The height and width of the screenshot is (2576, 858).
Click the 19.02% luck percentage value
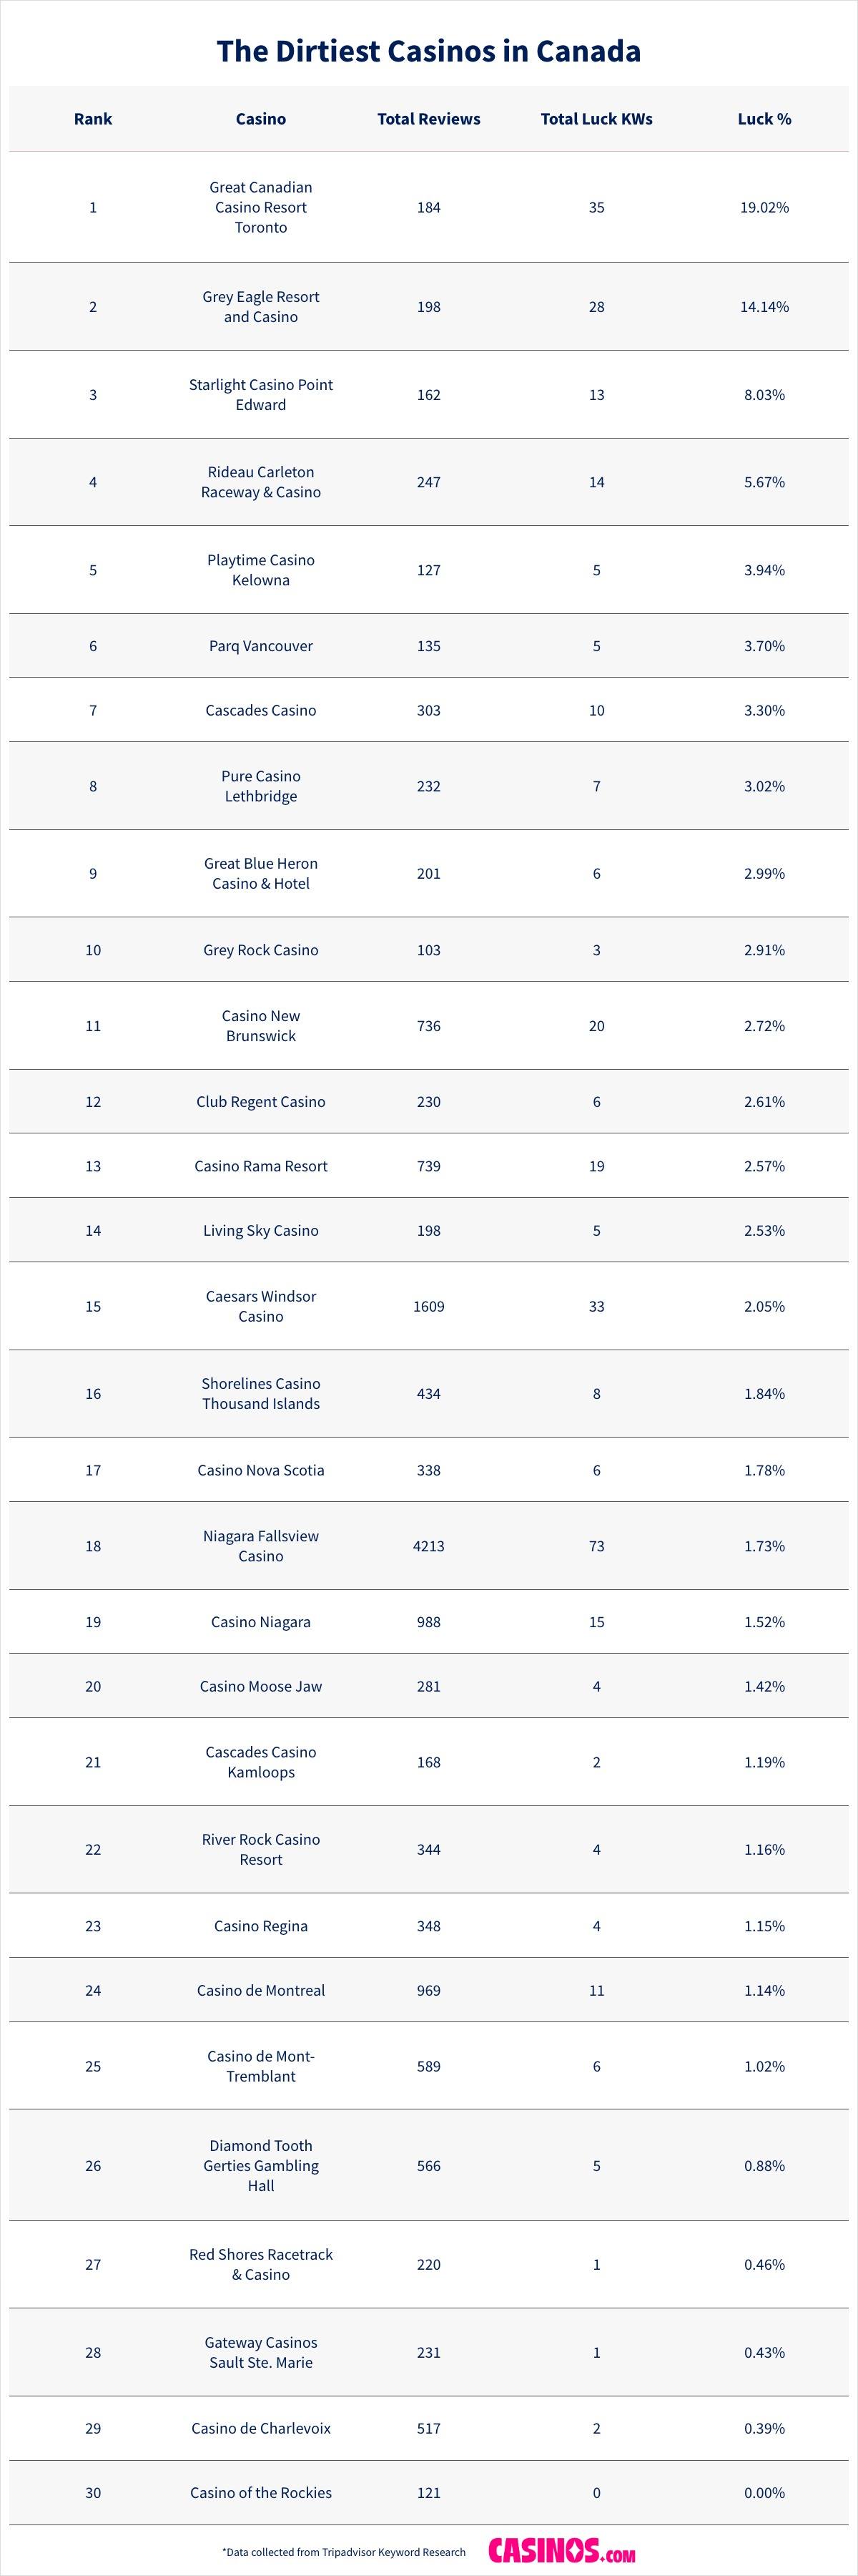764,207
